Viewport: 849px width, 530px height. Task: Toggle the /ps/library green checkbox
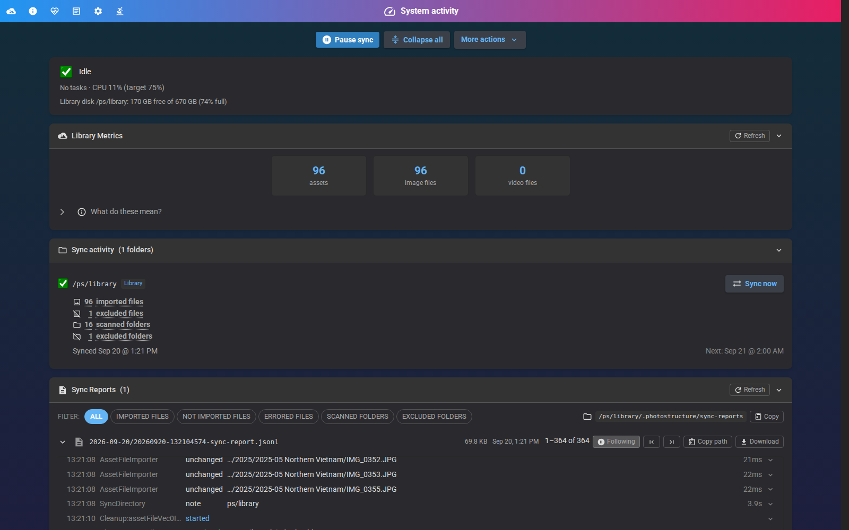63,284
